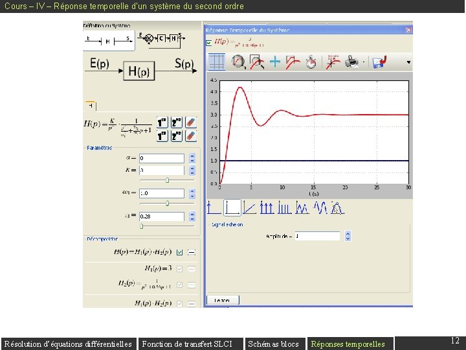Select the zoom rectangle tool with red curve
The image size is (466, 350).
click(257, 62)
